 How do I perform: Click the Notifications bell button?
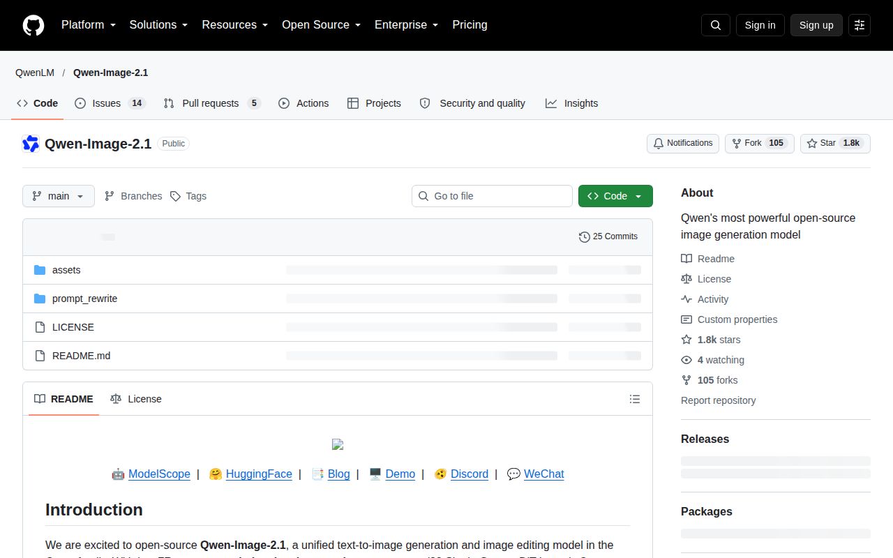click(x=683, y=143)
